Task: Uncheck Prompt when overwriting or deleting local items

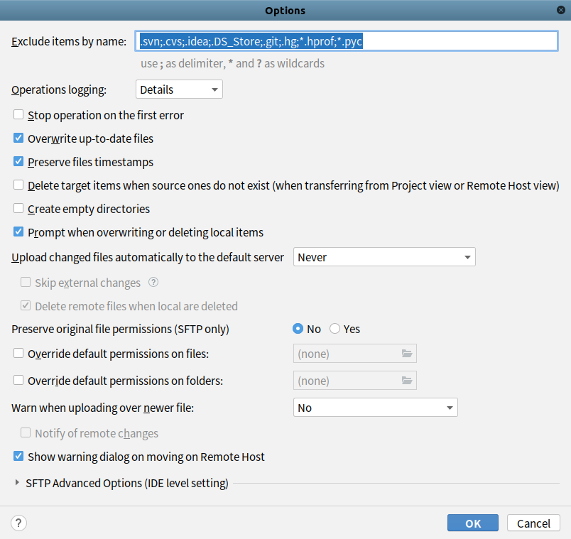Action: point(18,232)
